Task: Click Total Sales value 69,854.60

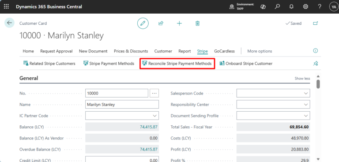Action: [x=299, y=127]
